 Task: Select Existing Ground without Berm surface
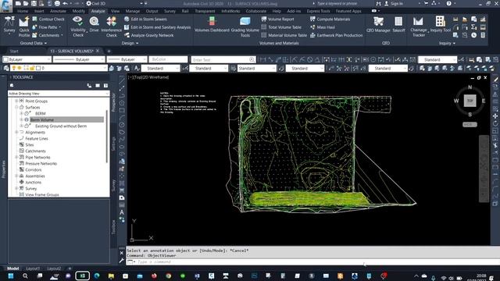(x=61, y=126)
